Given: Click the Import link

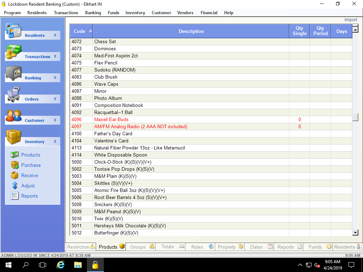Looking at the screenshot, I should [351, 20].
